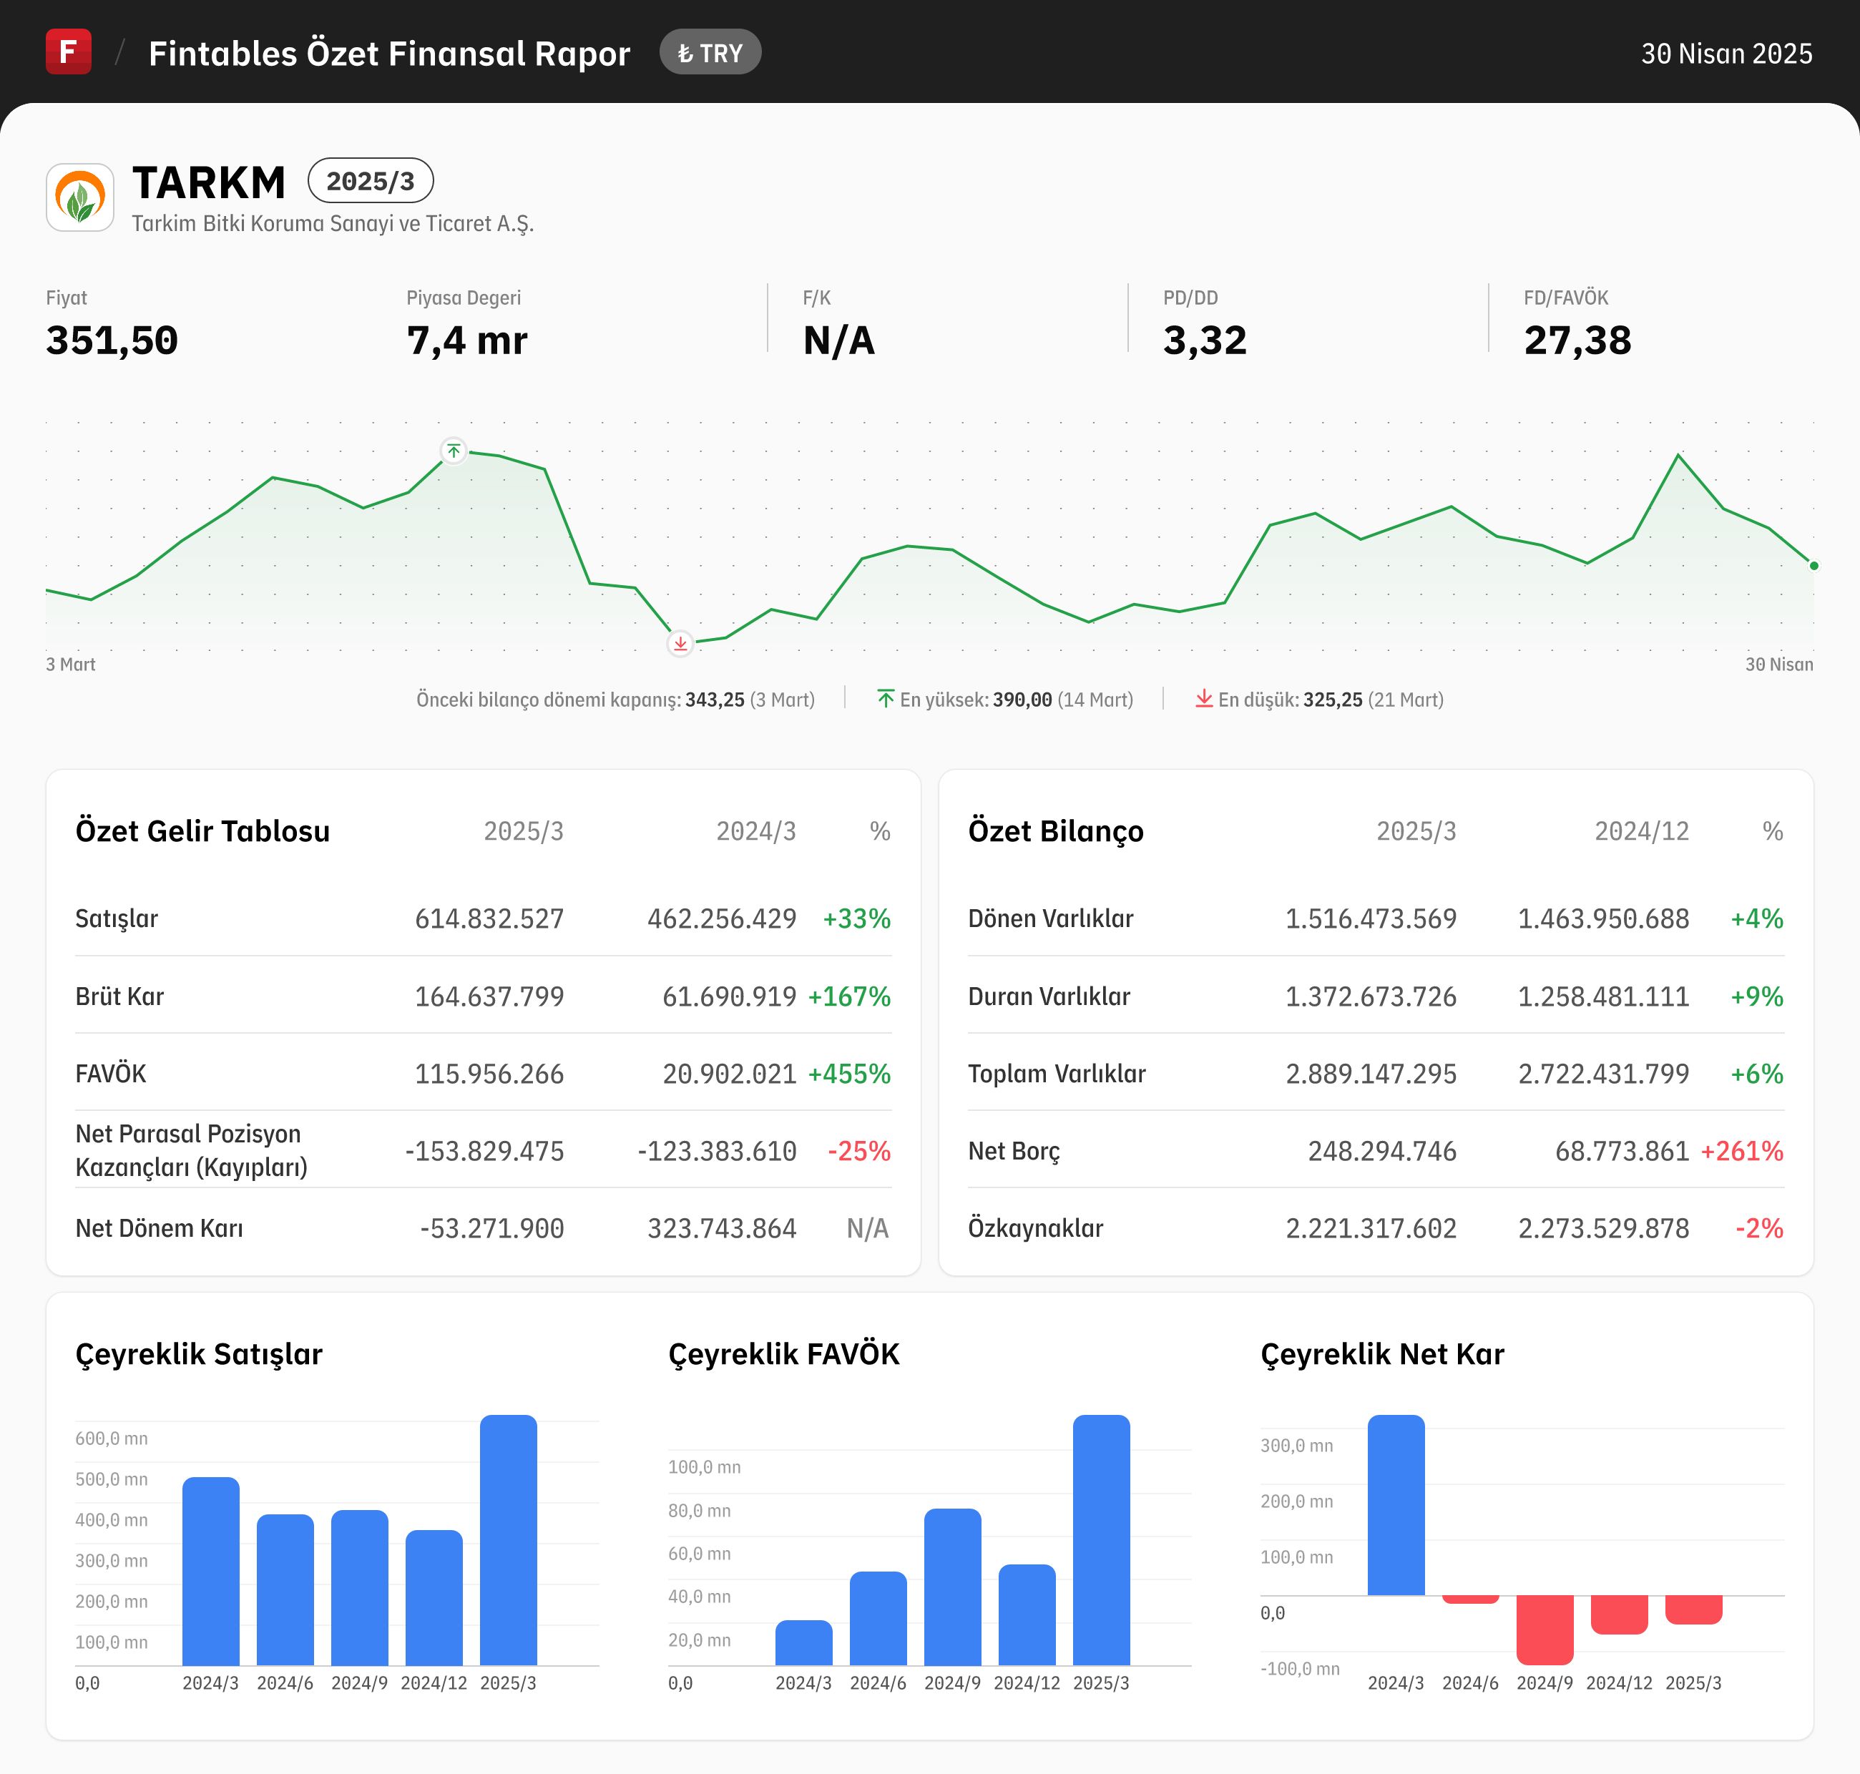Click the 2024/3 bar in Çeyreklik Satışlar
Image resolution: width=1860 pixels, height=1774 pixels.
pyautogui.click(x=211, y=1571)
